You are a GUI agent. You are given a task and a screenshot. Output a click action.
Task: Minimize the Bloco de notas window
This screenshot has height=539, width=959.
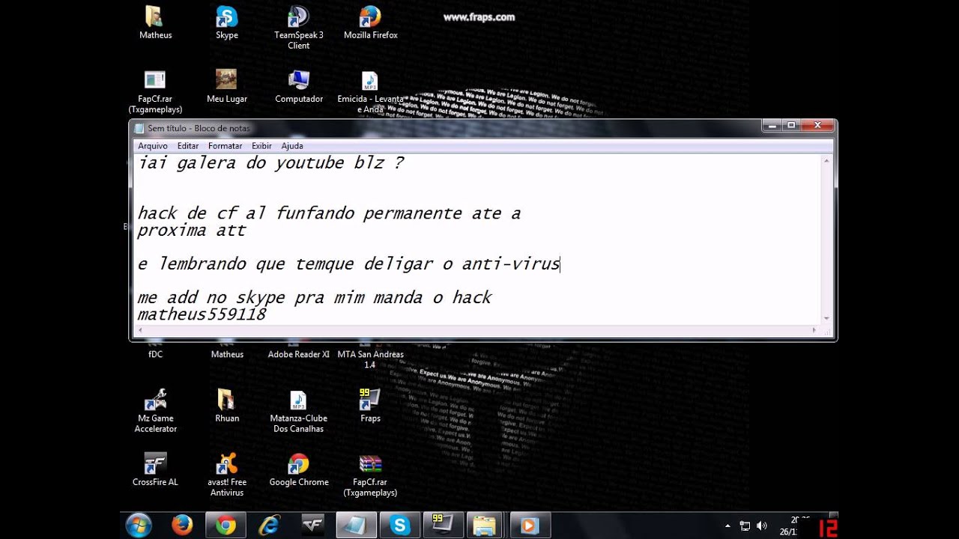tap(772, 125)
